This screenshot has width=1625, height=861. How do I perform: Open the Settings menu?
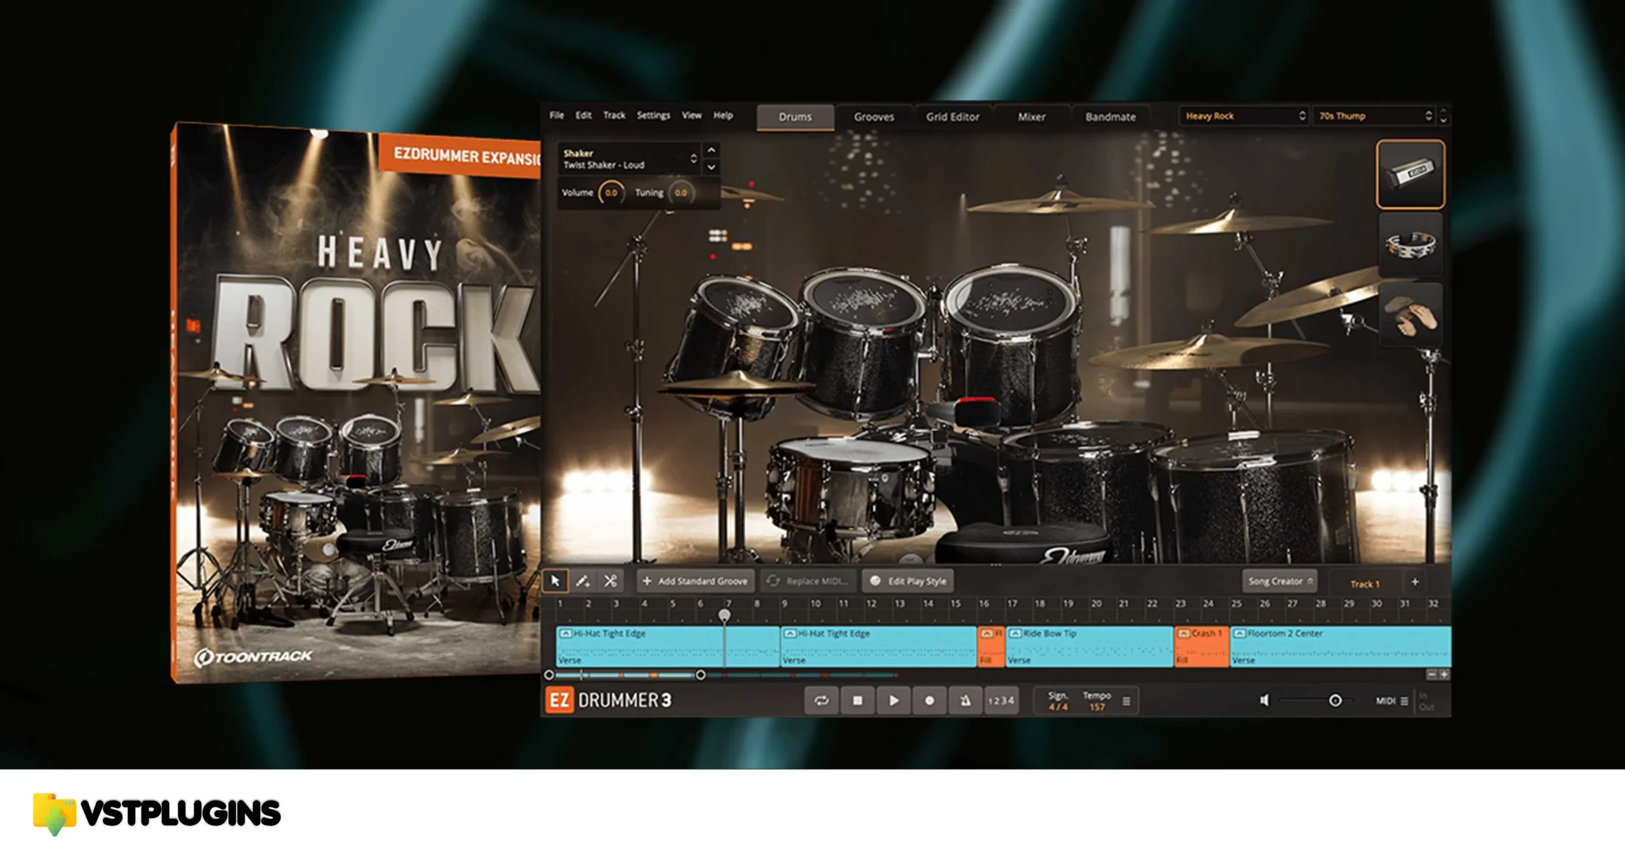(653, 115)
